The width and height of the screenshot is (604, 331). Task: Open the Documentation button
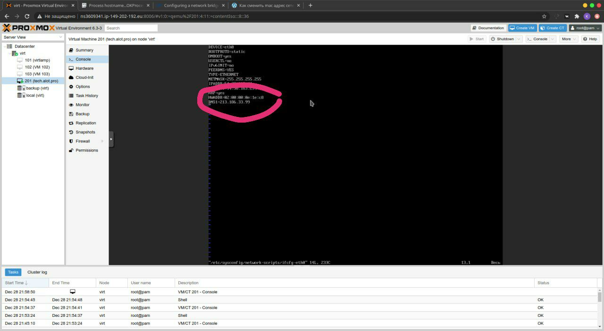coord(488,28)
